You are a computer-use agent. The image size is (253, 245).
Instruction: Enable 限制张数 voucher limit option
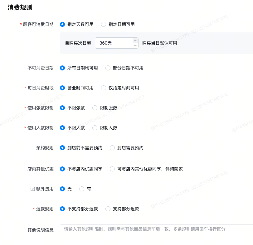(x=95, y=108)
